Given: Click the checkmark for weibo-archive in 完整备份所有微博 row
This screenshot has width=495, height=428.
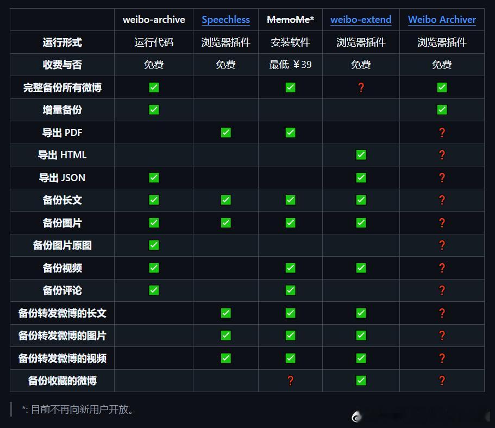Looking at the screenshot, I should 154,87.
